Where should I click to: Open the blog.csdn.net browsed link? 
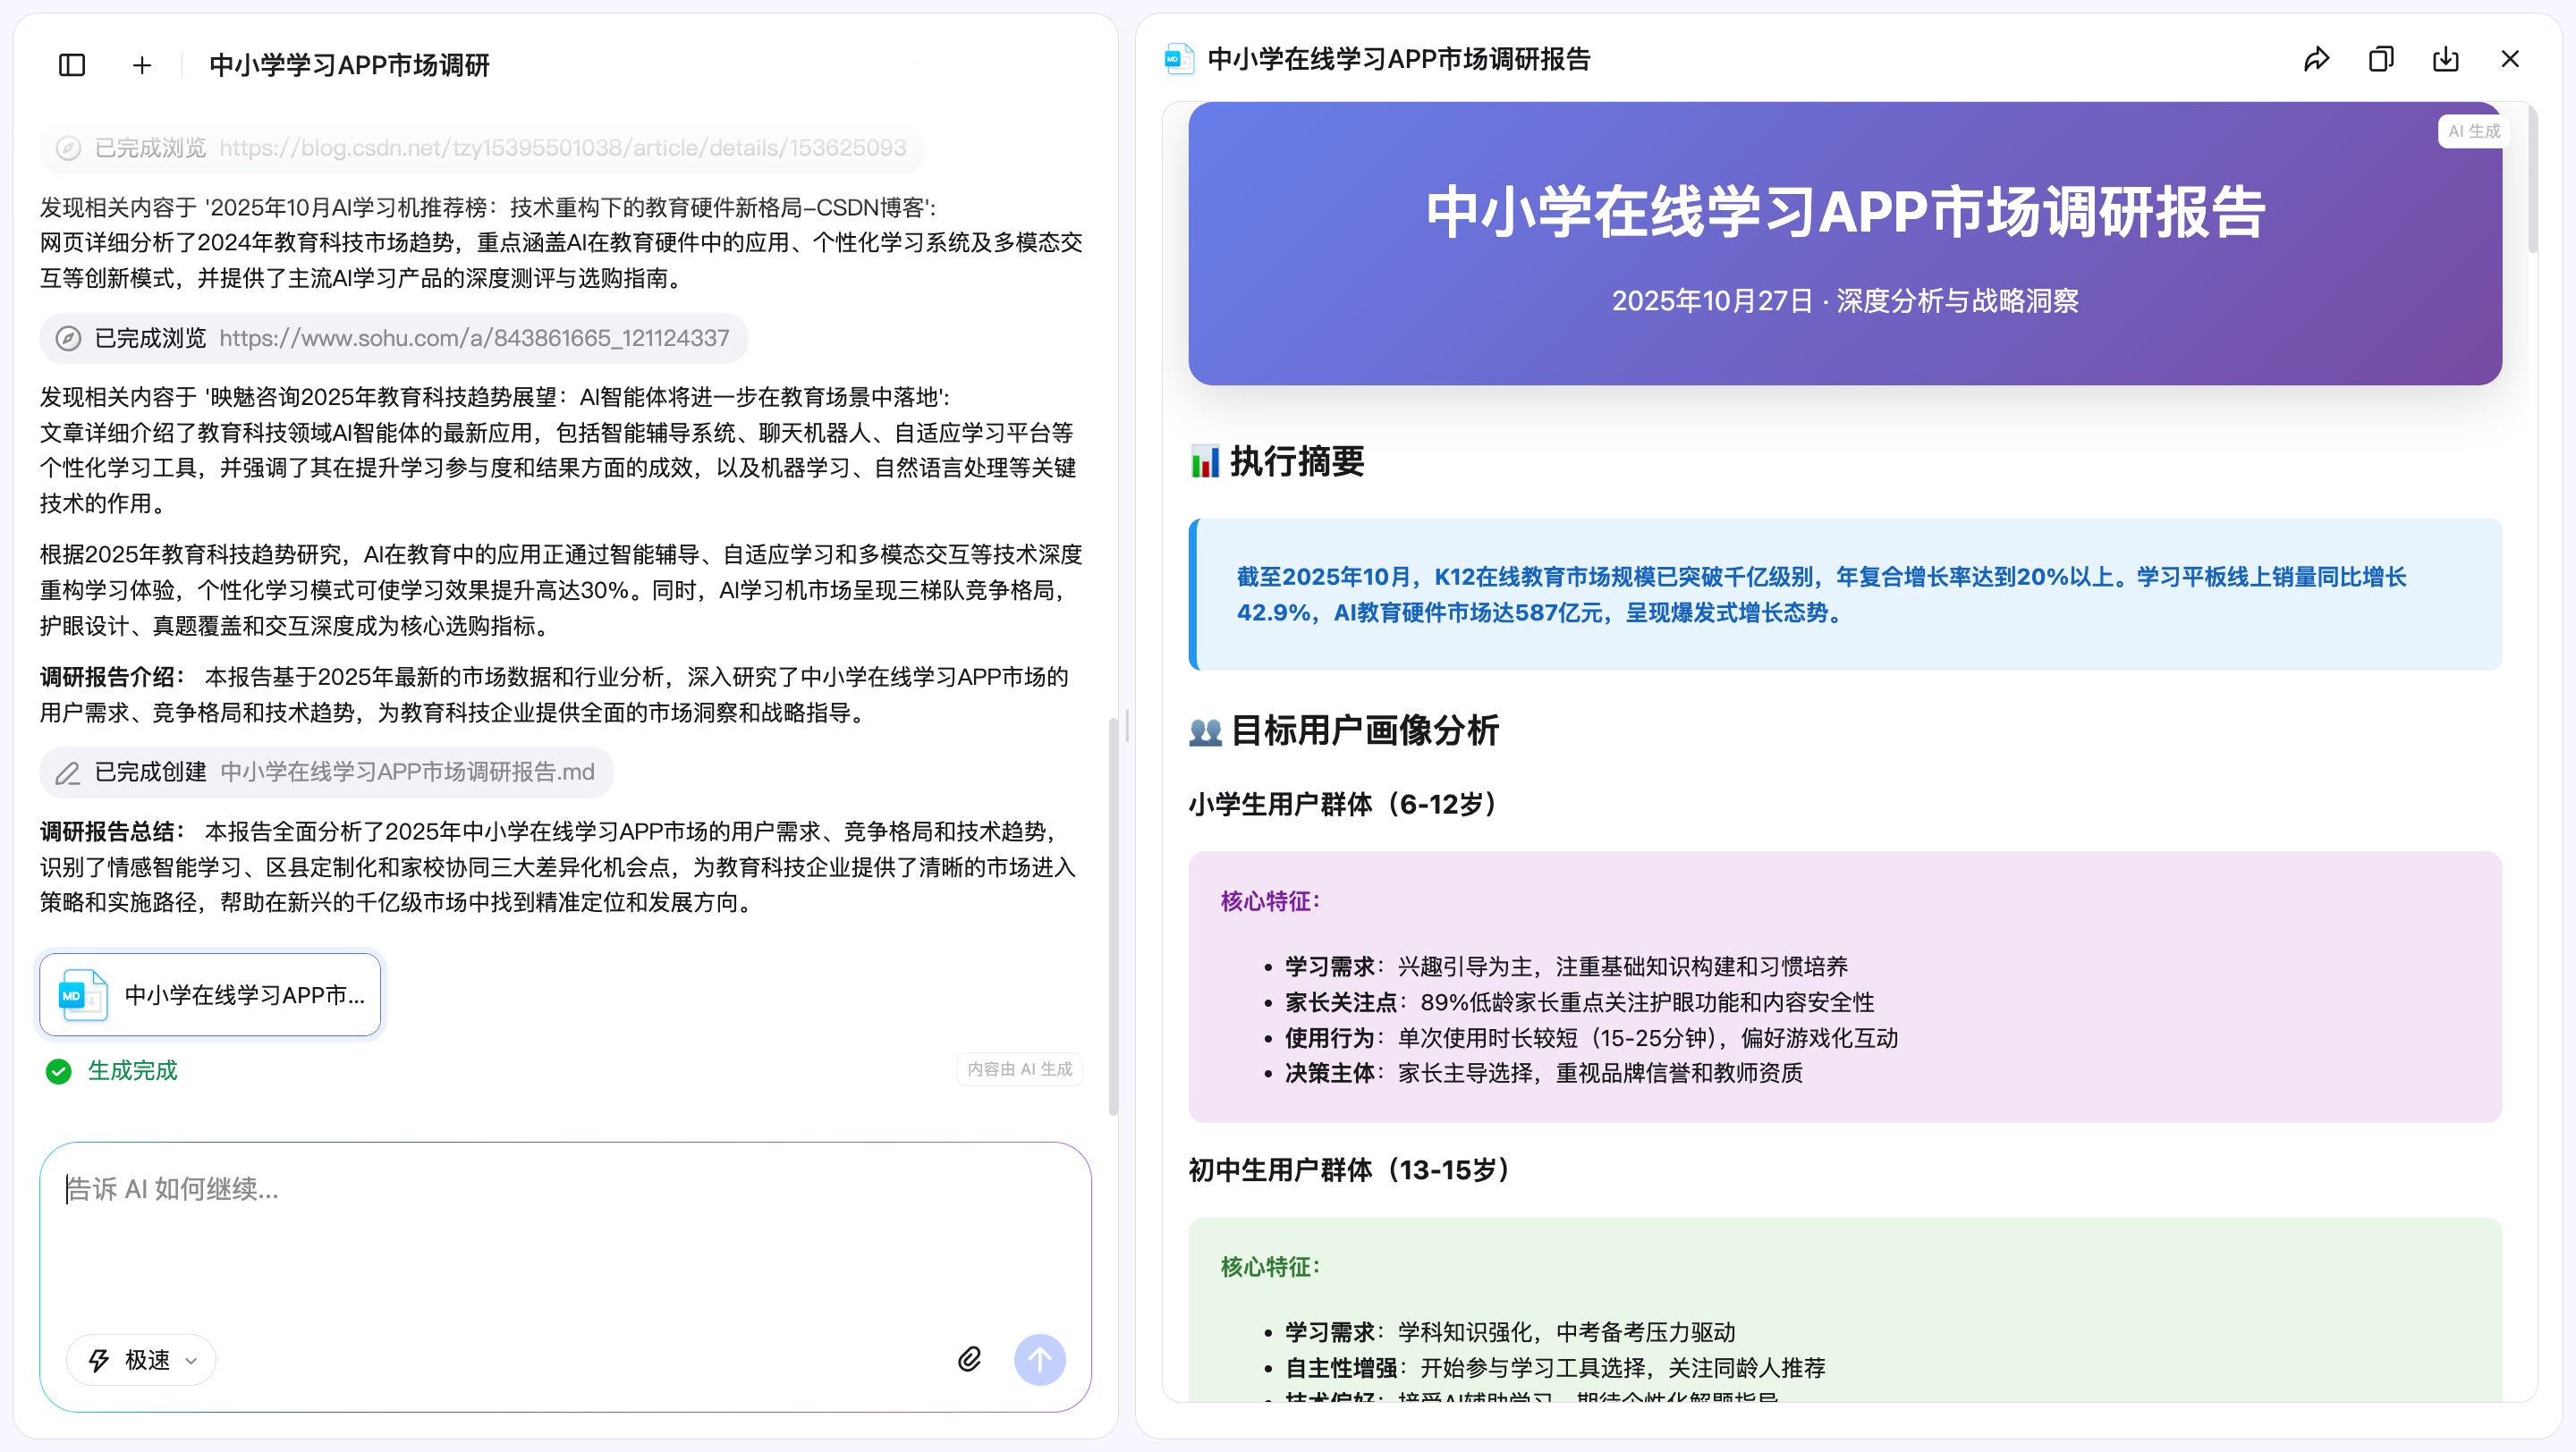(x=562, y=149)
